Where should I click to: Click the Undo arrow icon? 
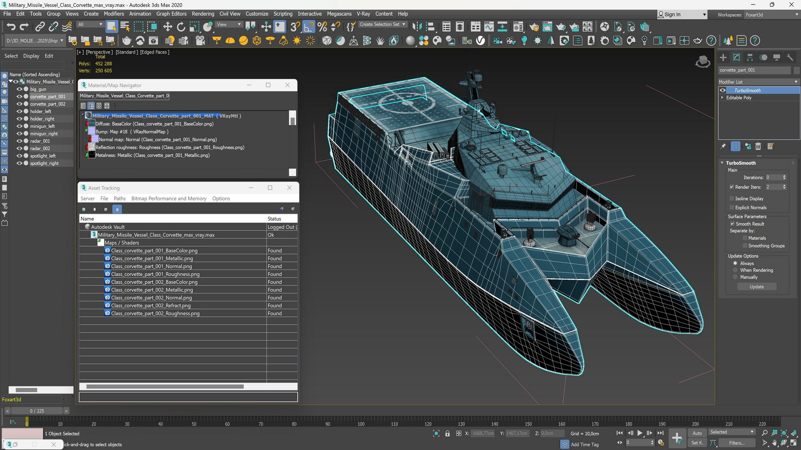(x=11, y=27)
